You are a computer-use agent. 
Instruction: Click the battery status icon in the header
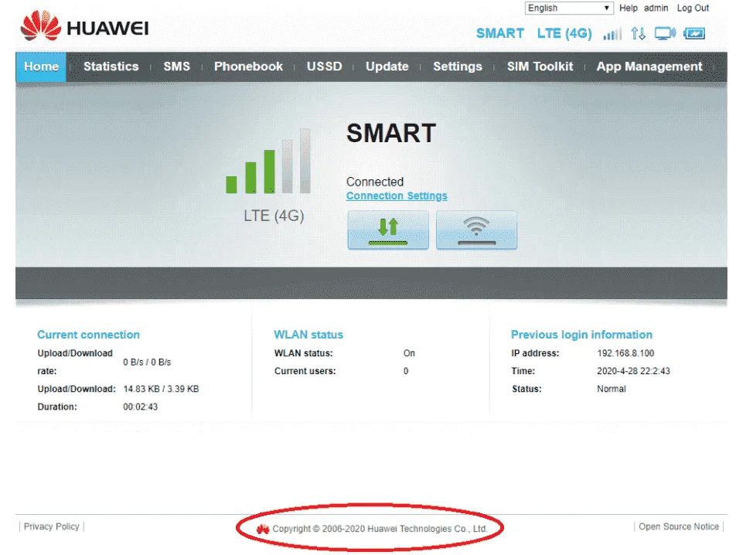694,33
